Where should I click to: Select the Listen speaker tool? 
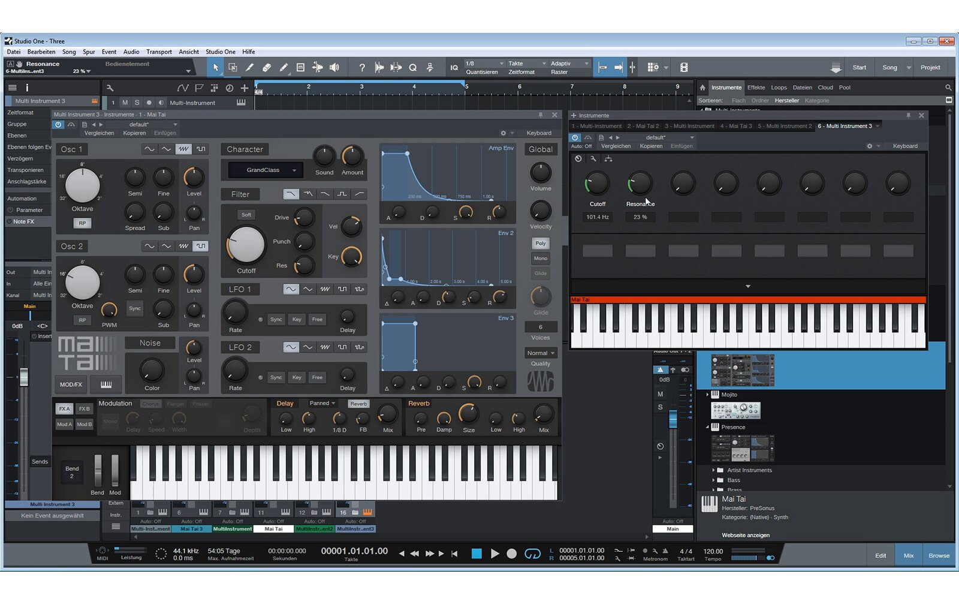pyautogui.click(x=334, y=68)
